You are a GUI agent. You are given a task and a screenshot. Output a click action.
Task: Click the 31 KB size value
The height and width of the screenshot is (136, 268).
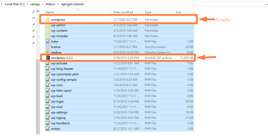189,118
